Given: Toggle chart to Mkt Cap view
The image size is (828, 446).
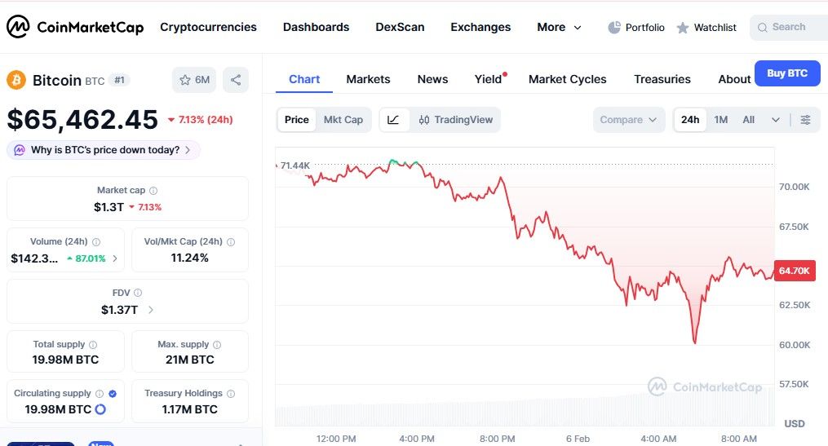Looking at the screenshot, I should coord(343,120).
